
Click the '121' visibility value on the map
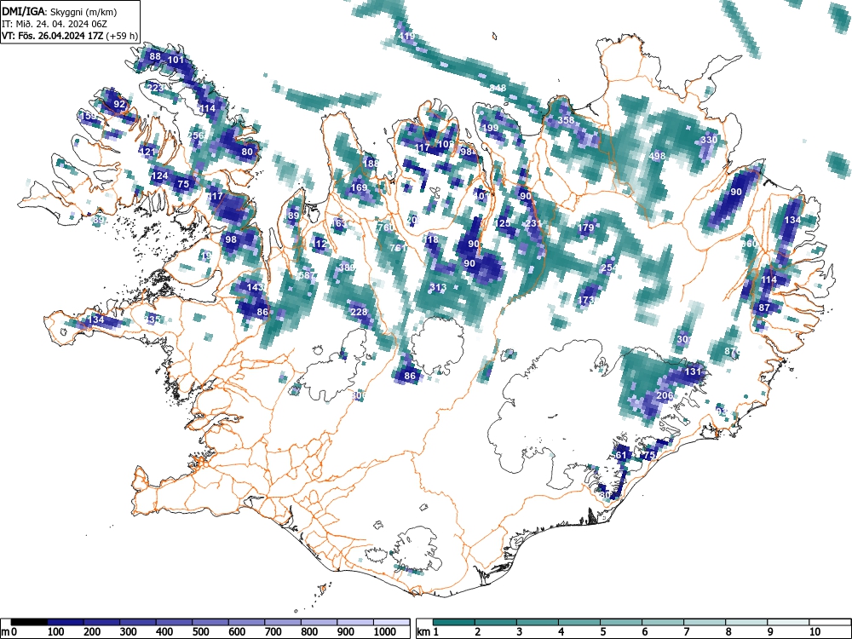click(147, 152)
